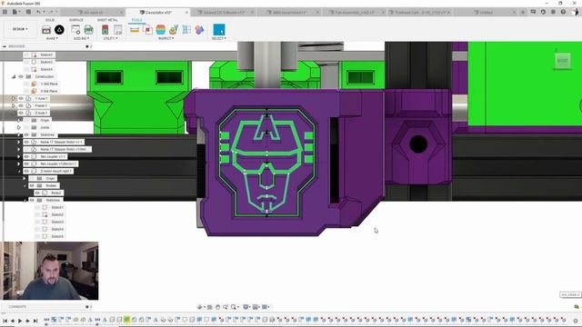Open the ADD-INS dropdown menu
582x327 pixels.
81,38
